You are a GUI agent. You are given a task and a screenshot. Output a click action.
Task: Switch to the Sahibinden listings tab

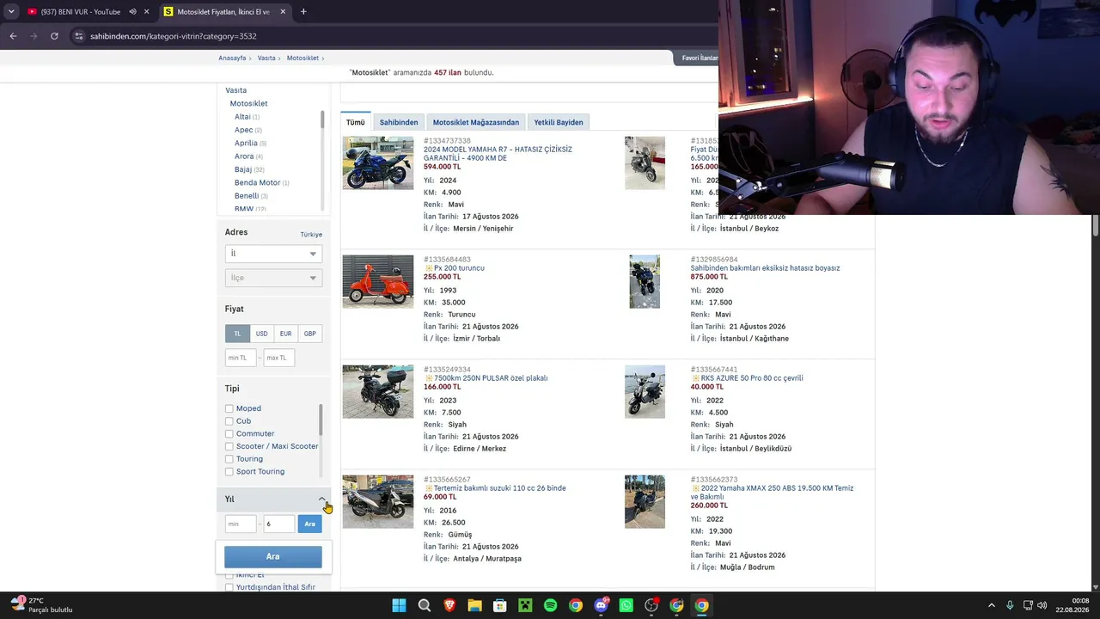[399, 122]
